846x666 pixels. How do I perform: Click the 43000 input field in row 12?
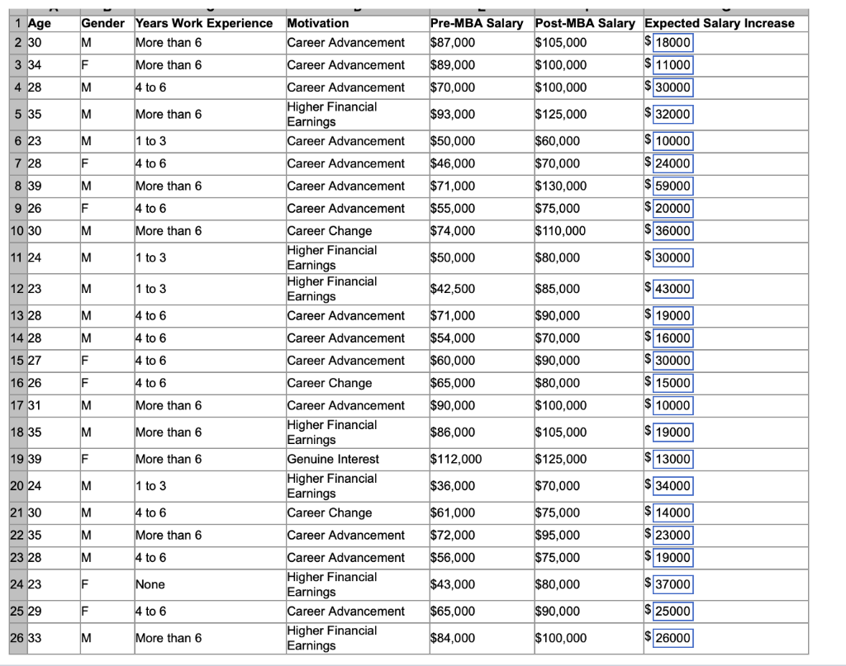click(671, 289)
